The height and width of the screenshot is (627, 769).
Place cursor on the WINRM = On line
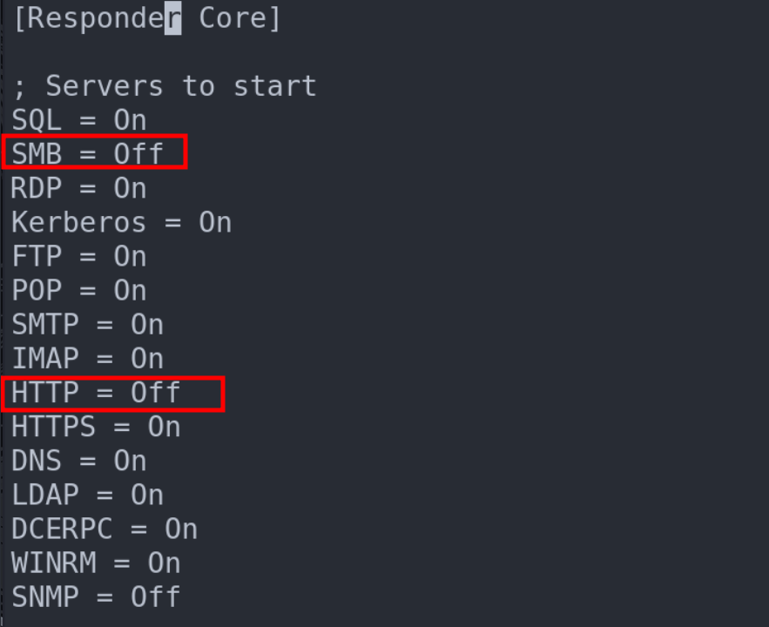click(x=96, y=563)
